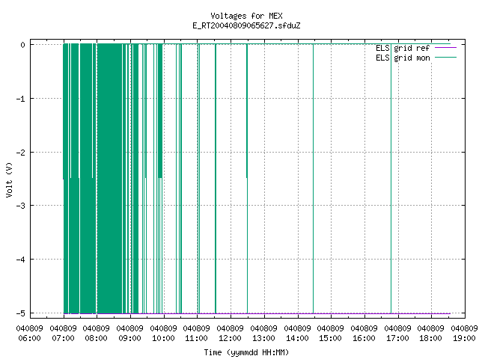Click the file name E_RT20040809065627.sfduZ
Image resolution: width=479 pixels, height=359 pixels.
click(246, 25)
